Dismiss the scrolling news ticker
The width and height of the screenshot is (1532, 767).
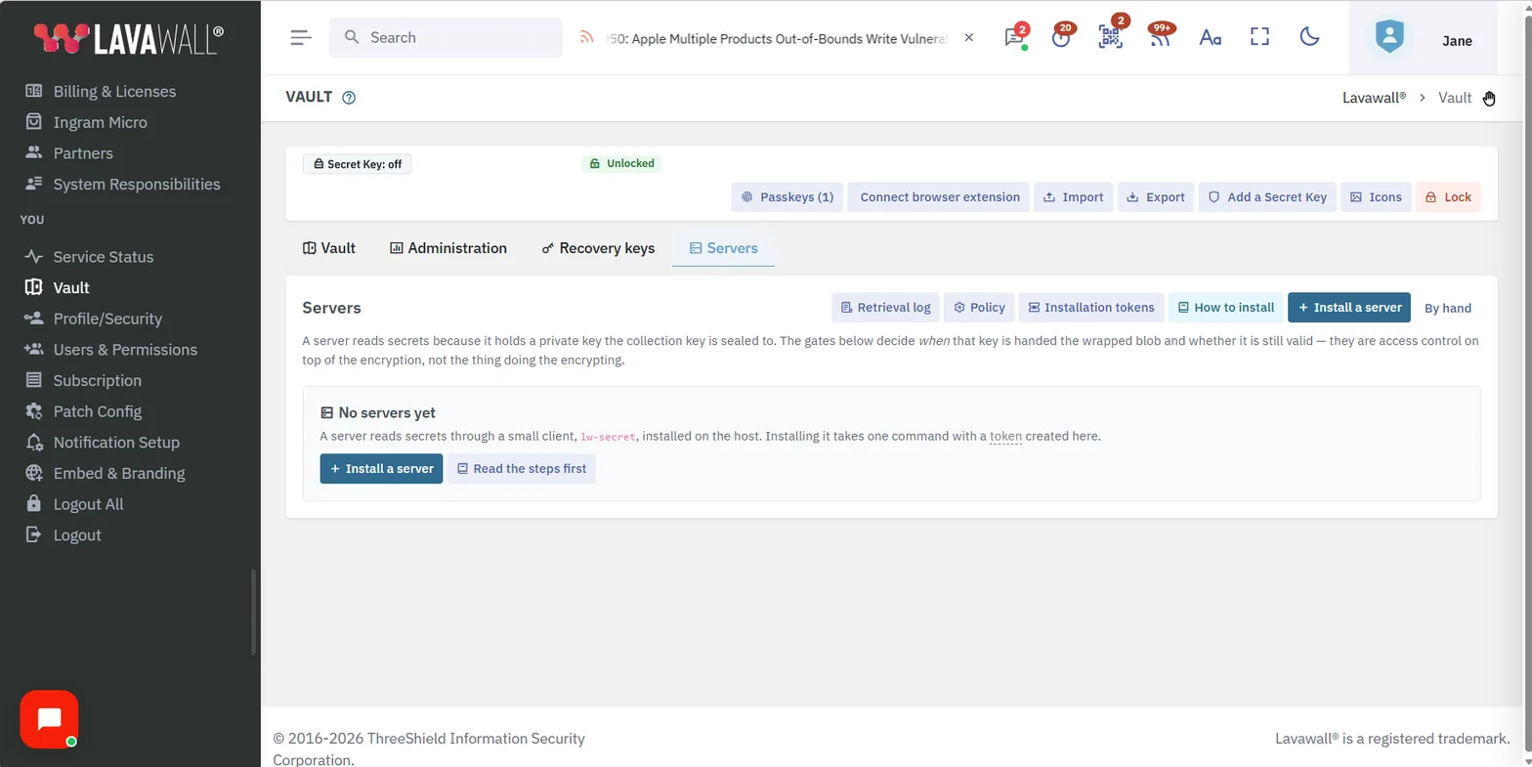click(968, 37)
